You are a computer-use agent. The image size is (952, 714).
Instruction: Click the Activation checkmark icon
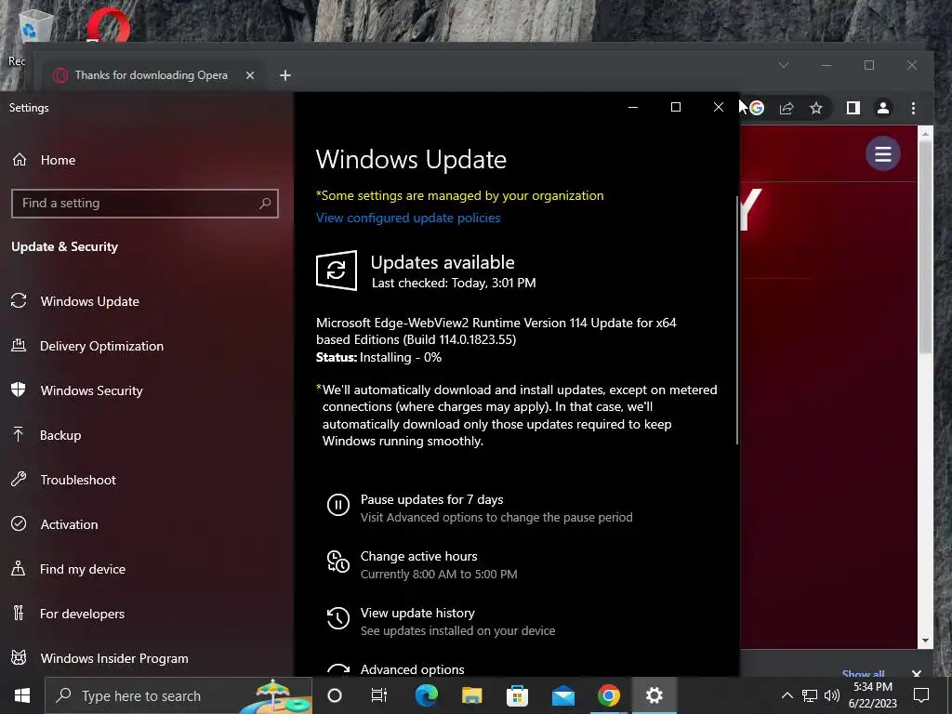pos(19,524)
